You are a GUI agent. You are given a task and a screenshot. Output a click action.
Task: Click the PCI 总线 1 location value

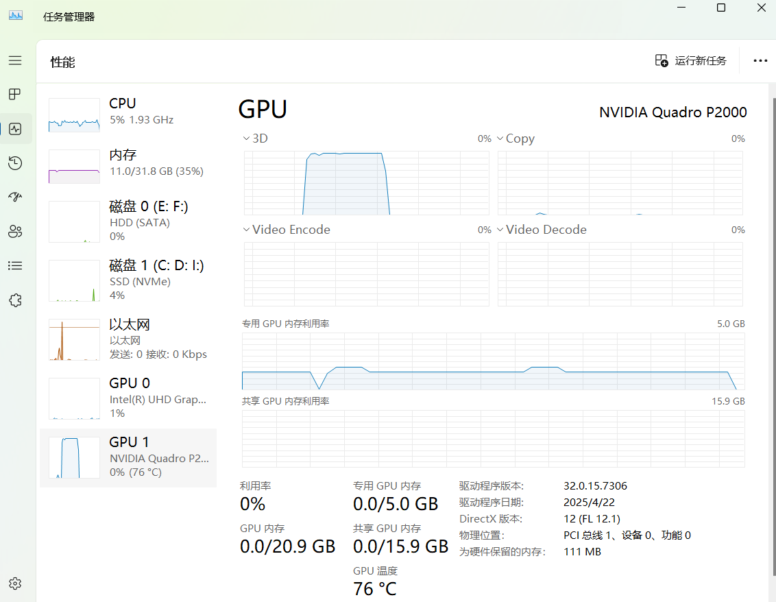[627, 535]
